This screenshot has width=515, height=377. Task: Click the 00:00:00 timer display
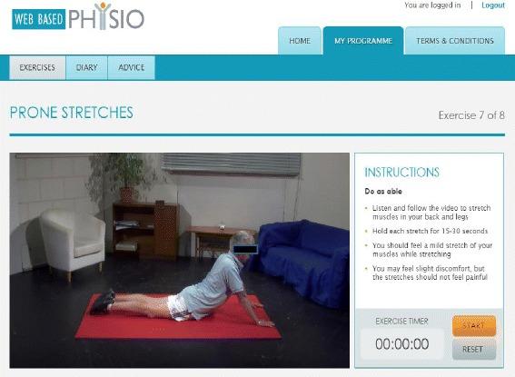point(402,344)
